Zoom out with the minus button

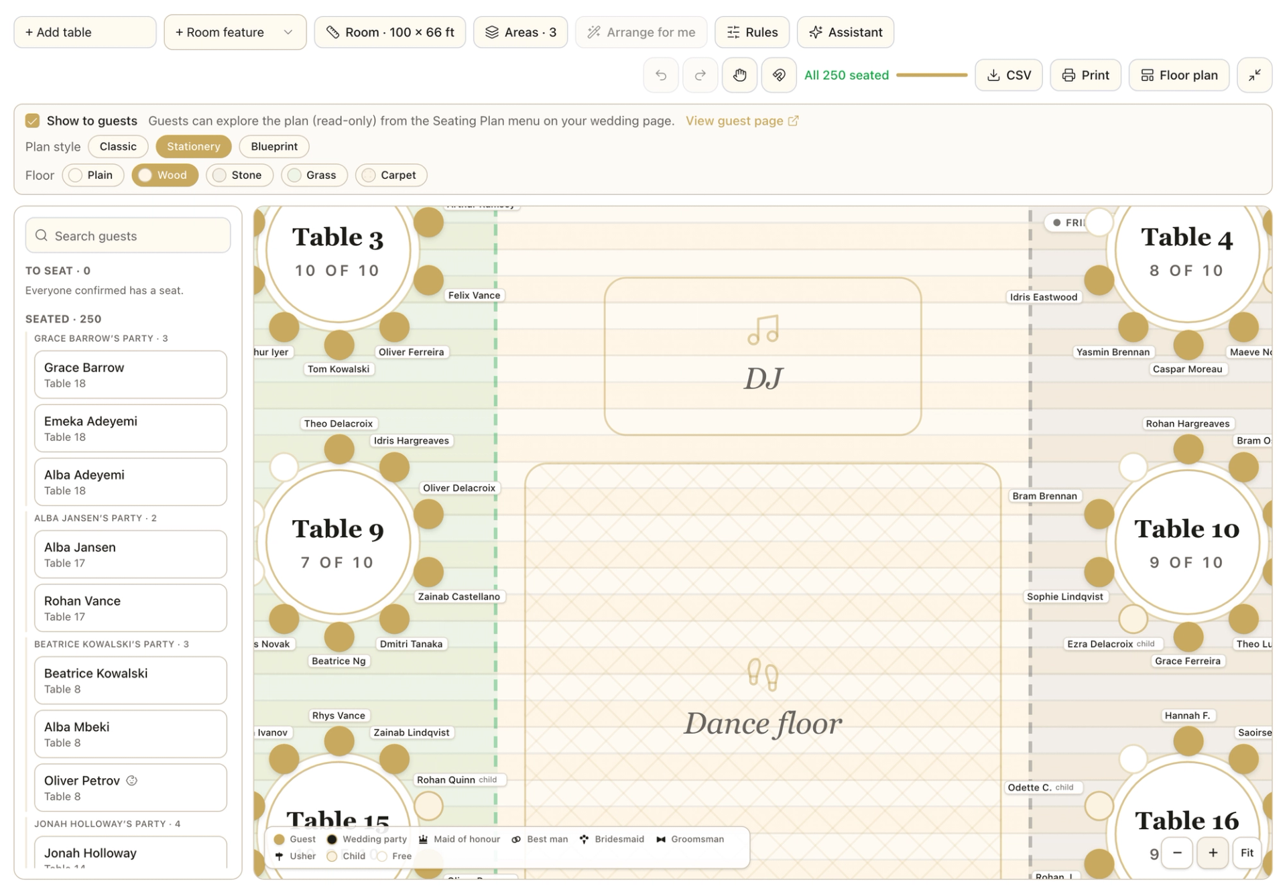pyautogui.click(x=1177, y=852)
